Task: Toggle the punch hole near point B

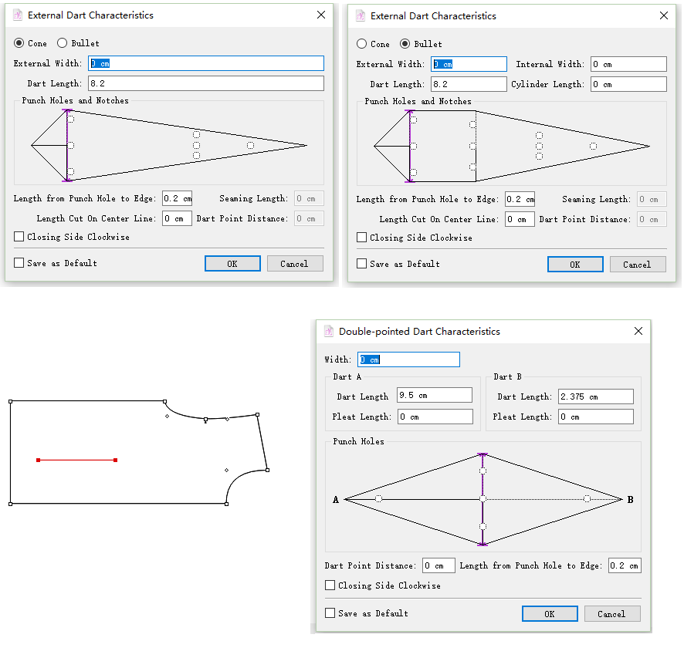Action: pyautogui.click(x=587, y=499)
